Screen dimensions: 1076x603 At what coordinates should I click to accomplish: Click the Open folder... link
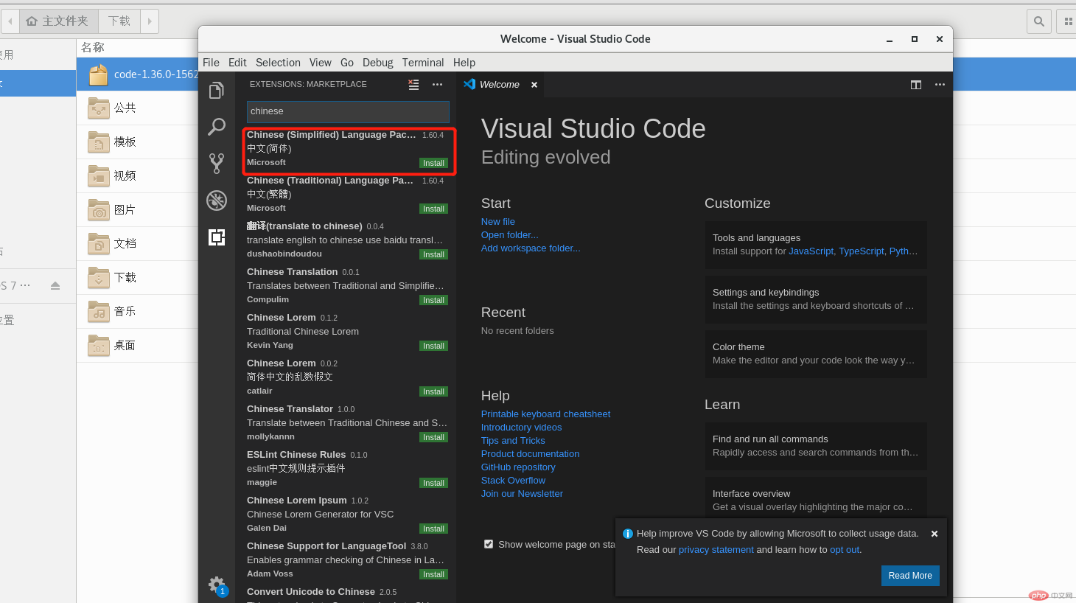[x=510, y=235]
